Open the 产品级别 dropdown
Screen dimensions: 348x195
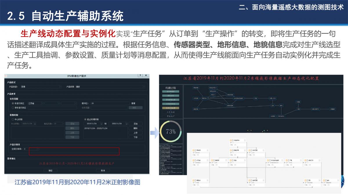click(x=110, y=87)
